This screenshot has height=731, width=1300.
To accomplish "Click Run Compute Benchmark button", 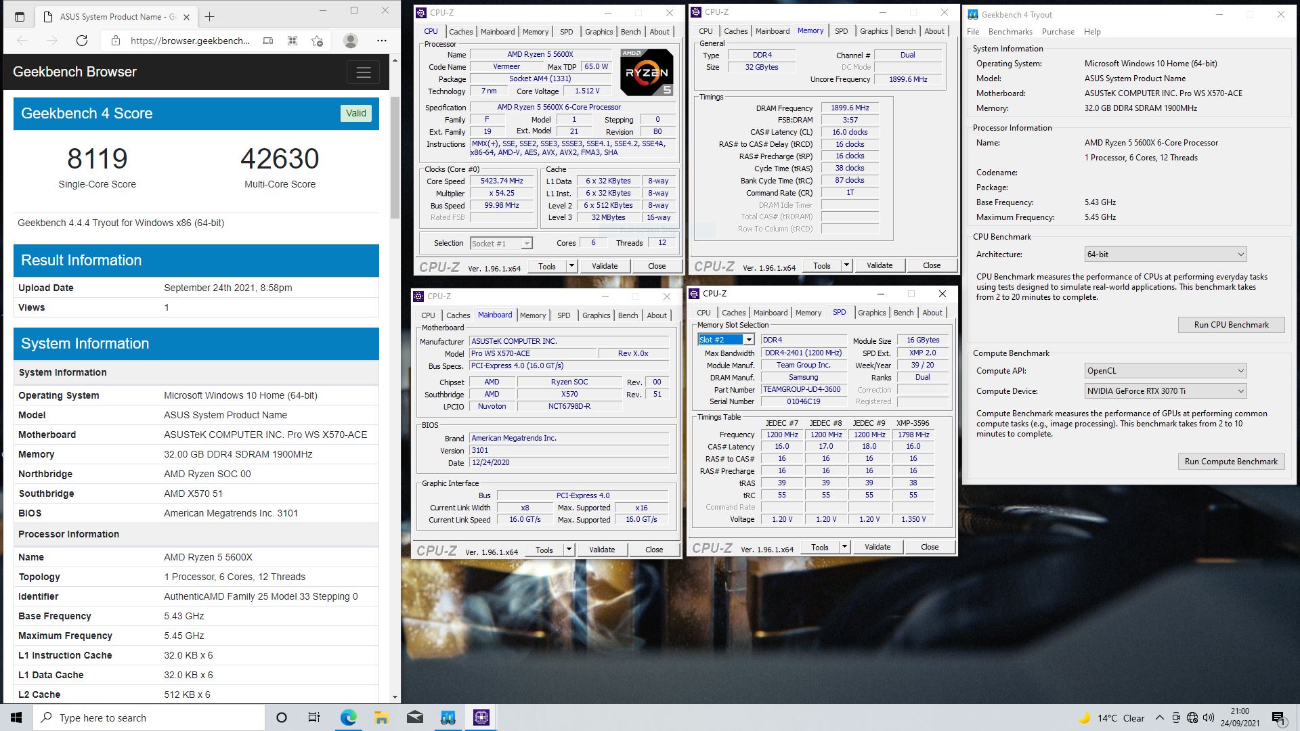I will (x=1231, y=462).
